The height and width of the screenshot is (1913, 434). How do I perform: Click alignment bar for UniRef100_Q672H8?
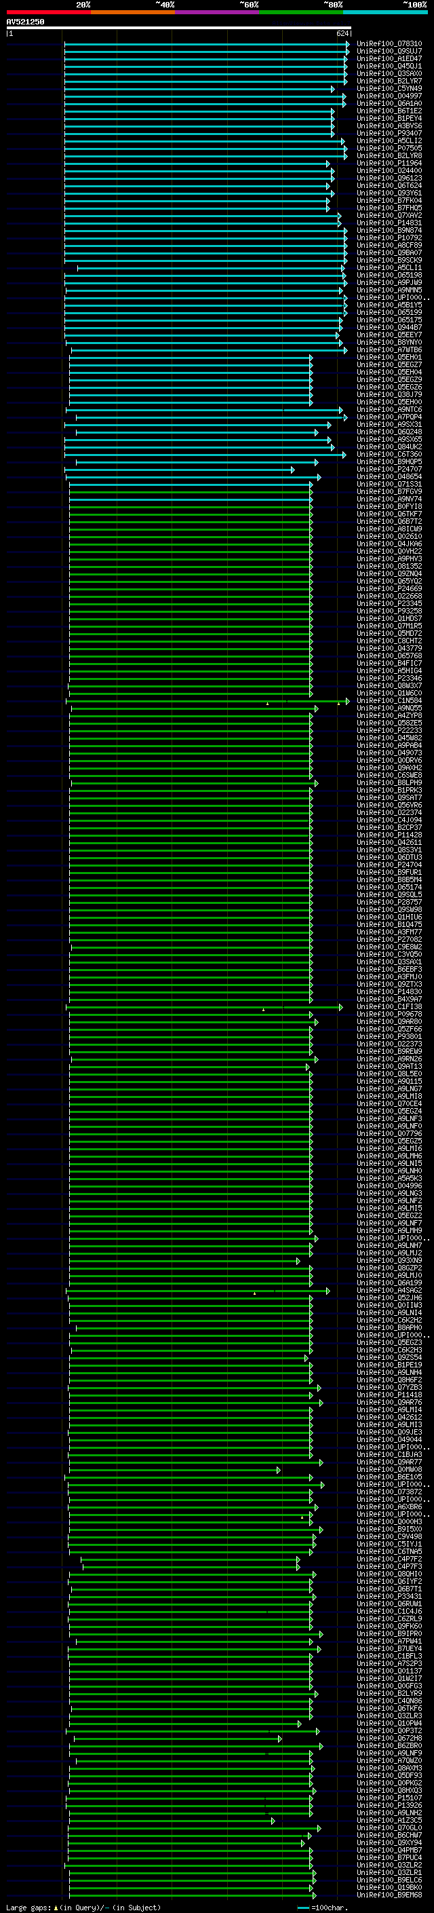pyautogui.click(x=178, y=1739)
